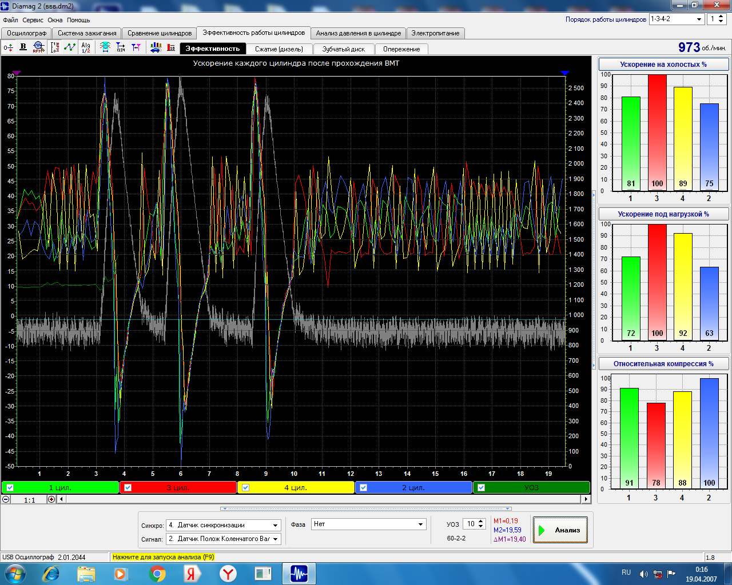Image resolution: width=732 pixels, height=585 pixels.
Task: Open the Сигнал sensor dropdown
Action: click(275, 539)
